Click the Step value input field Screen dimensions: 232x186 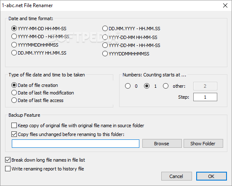pos(205,97)
